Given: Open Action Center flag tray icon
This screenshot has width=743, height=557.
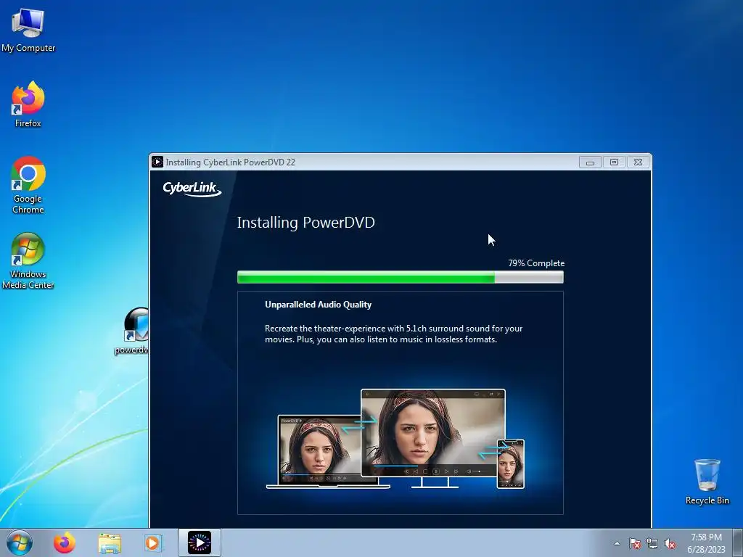Looking at the screenshot, I should click(x=634, y=543).
